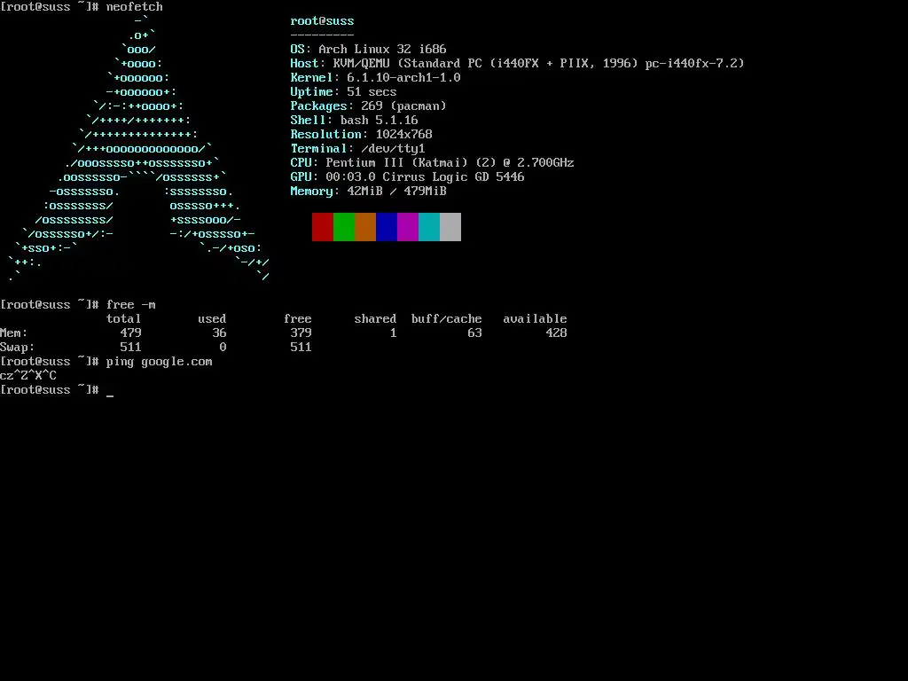Viewport: 908px width, 681px height.
Task: Click the 'shared' column header
Action: 375,318
